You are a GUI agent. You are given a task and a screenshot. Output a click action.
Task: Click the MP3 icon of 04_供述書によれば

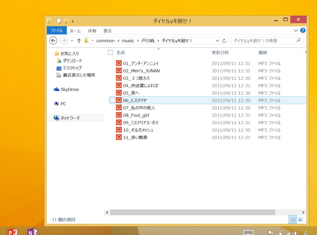[119, 85]
